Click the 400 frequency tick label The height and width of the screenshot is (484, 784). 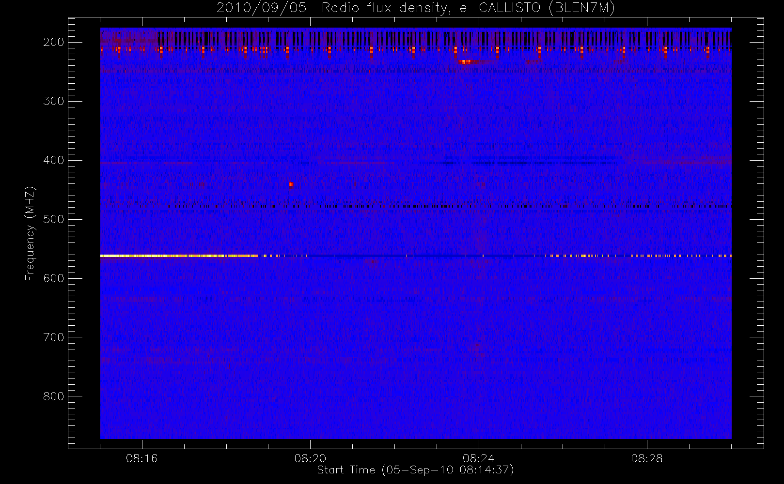coord(54,160)
